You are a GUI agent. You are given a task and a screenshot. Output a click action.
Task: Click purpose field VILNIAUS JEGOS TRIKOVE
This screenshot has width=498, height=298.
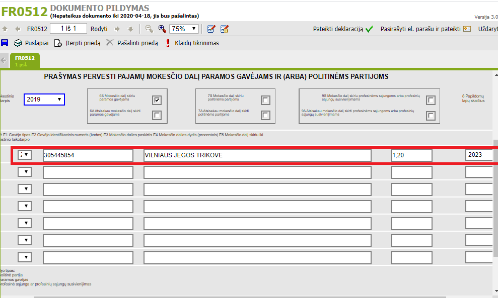pyautogui.click(x=257, y=155)
